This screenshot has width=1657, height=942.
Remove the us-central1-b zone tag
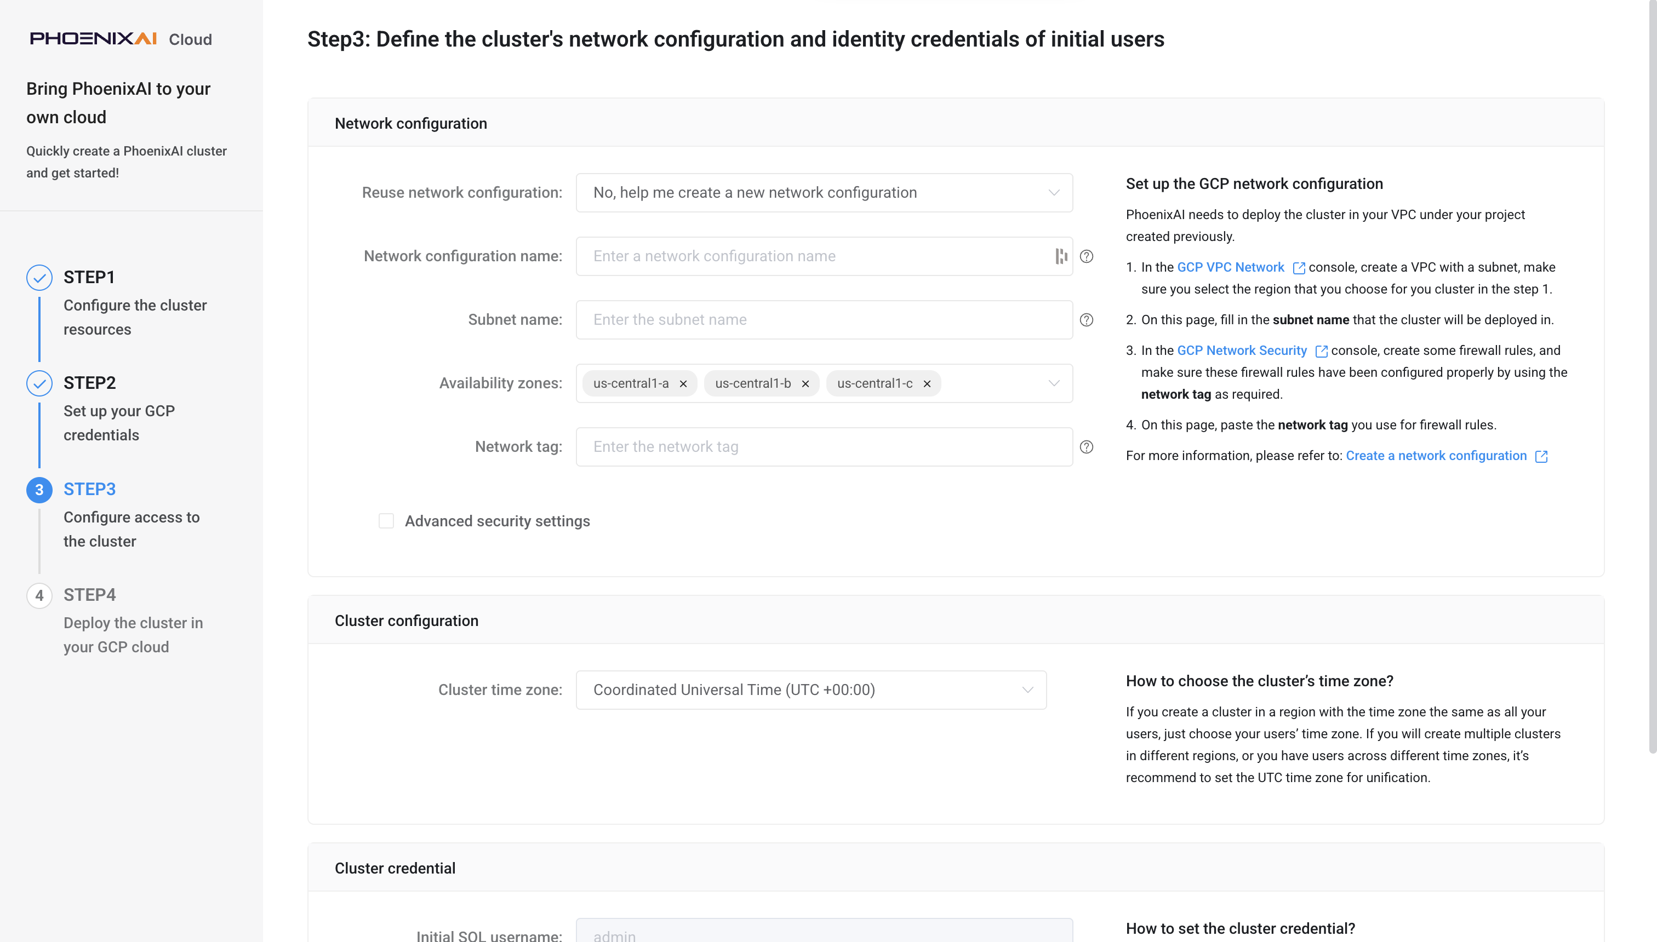pos(805,384)
